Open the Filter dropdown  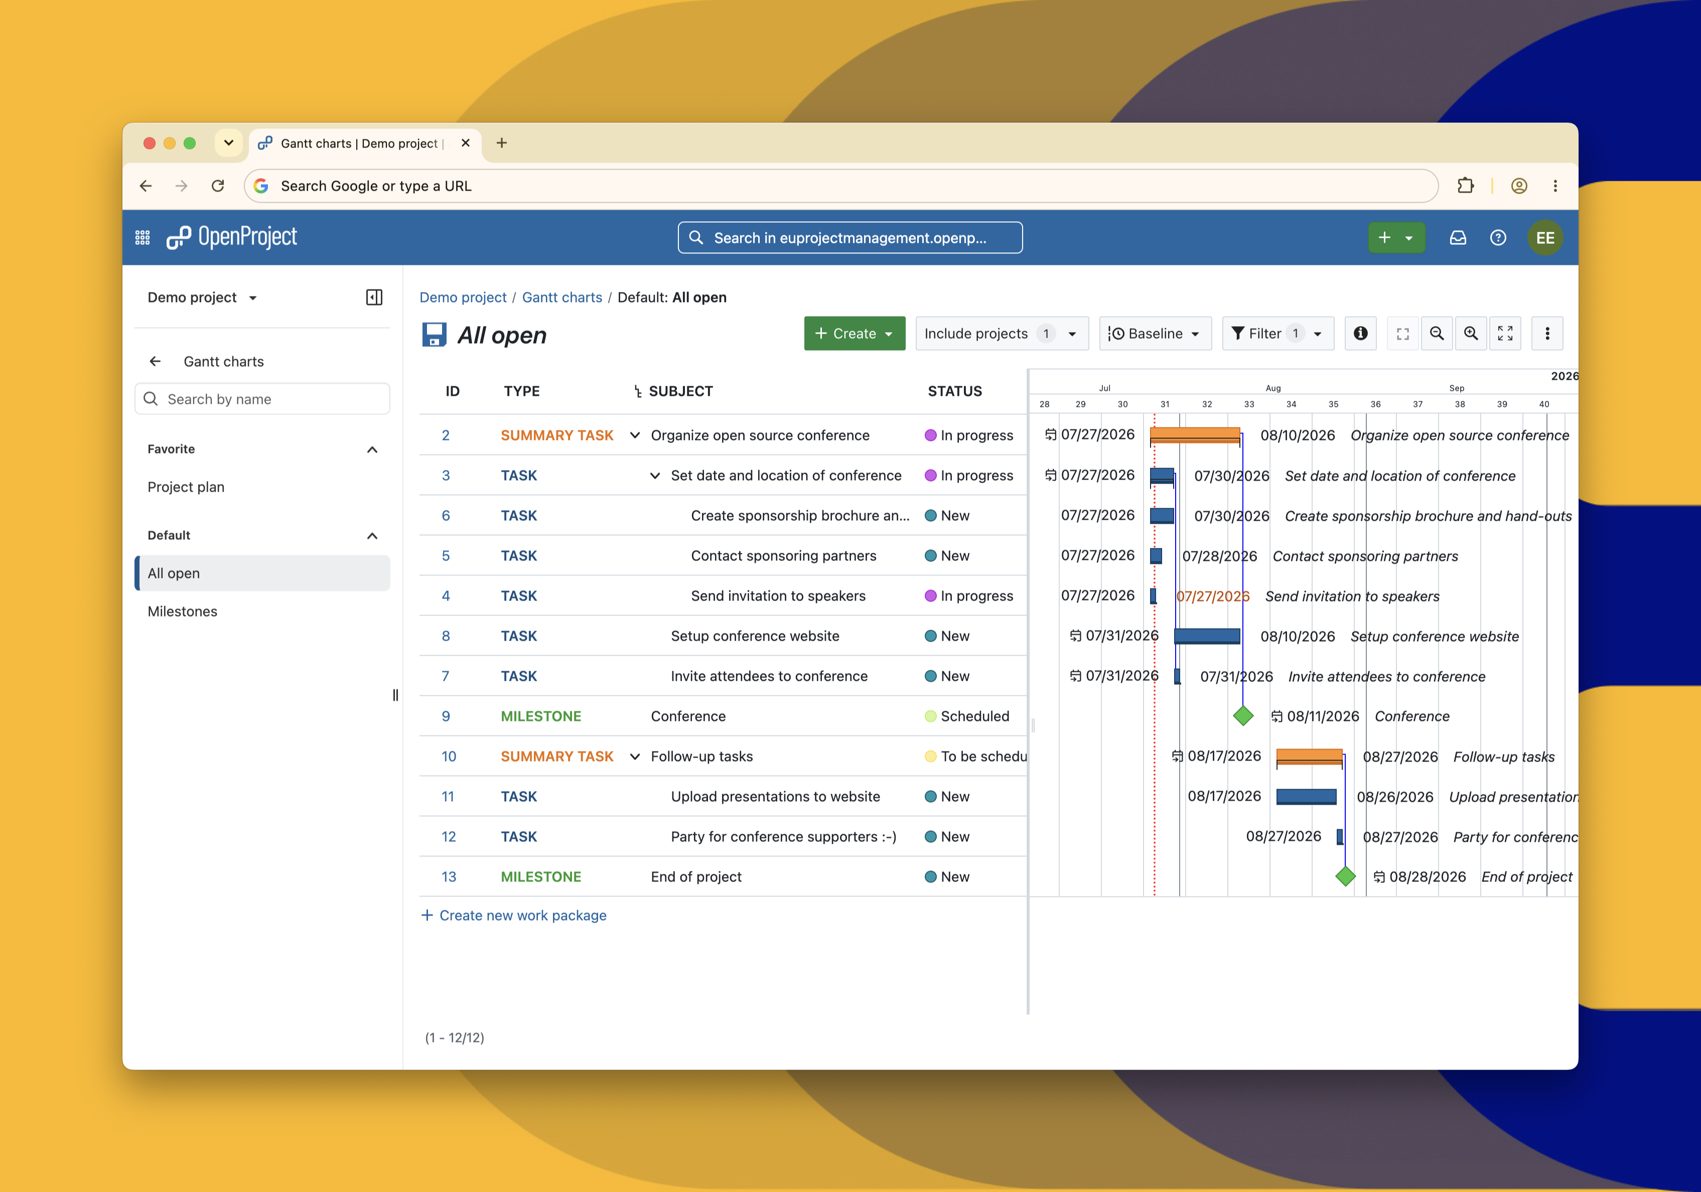click(1277, 334)
